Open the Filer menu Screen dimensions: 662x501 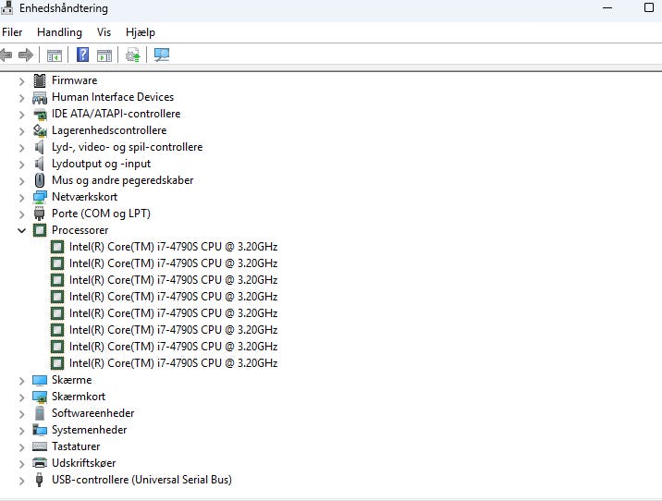pos(12,32)
